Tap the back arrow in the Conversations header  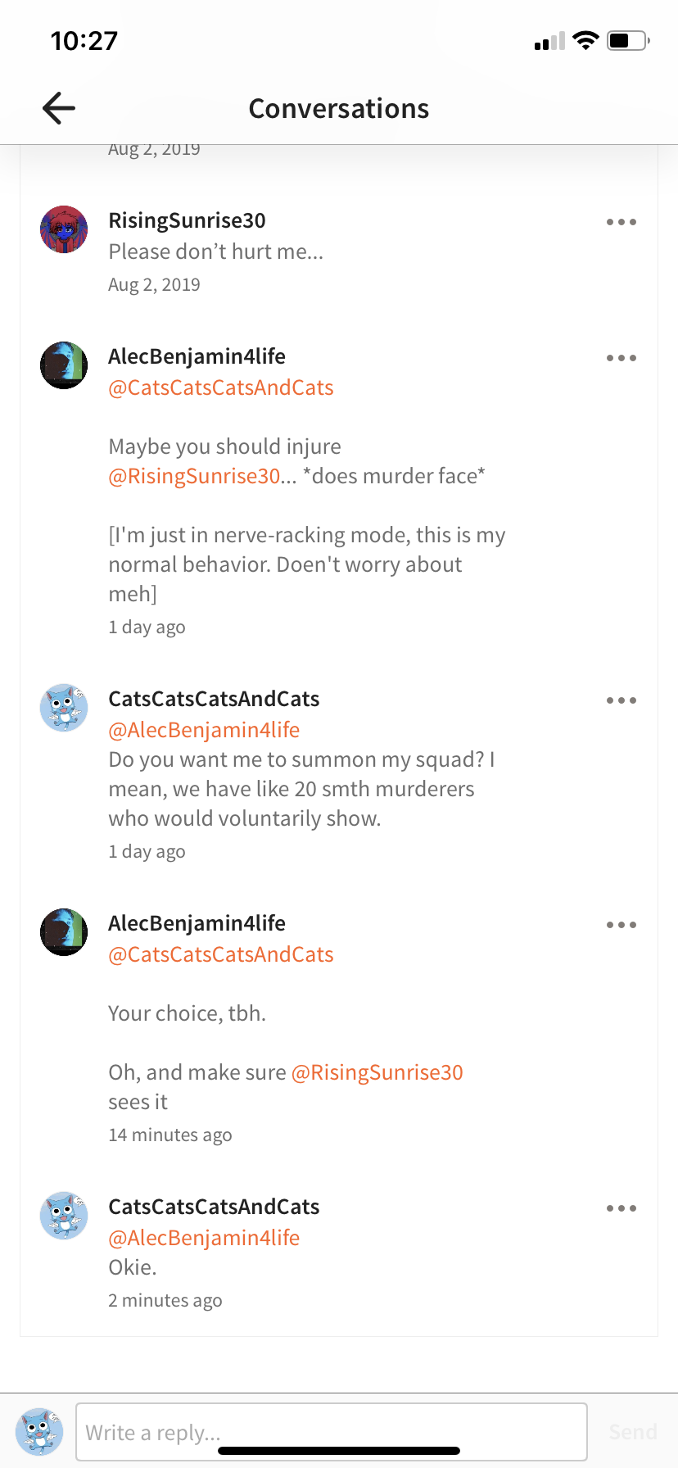point(59,108)
